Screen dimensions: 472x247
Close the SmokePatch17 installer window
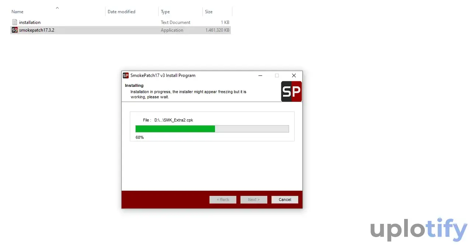pyautogui.click(x=294, y=75)
